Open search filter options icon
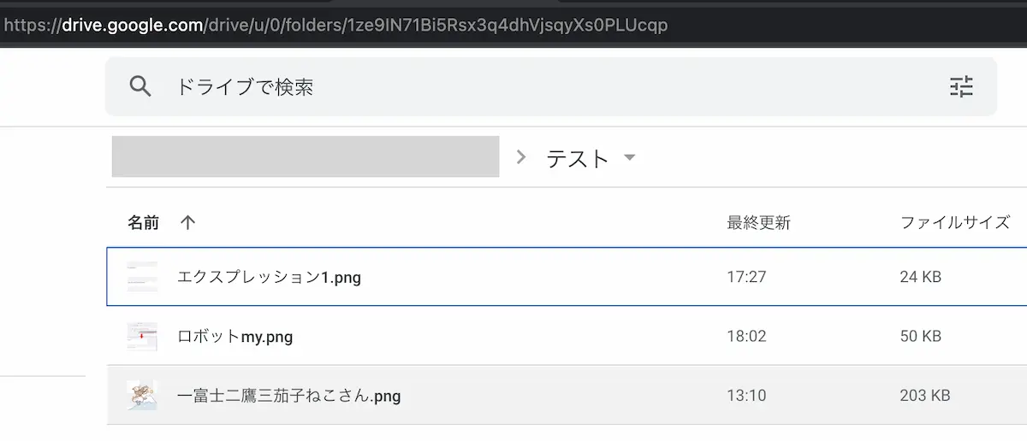Viewport: 1027px width, 441px height. pos(962,86)
